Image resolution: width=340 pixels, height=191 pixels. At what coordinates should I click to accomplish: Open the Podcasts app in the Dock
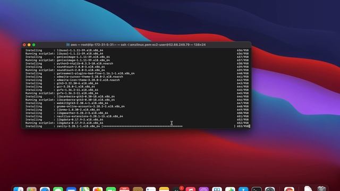click(x=203, y=189)
